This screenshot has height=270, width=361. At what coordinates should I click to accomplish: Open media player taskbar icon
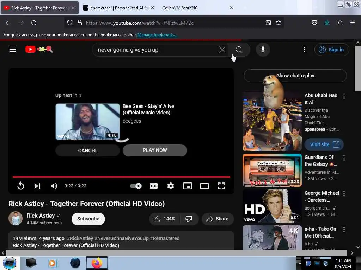point(52,263)
